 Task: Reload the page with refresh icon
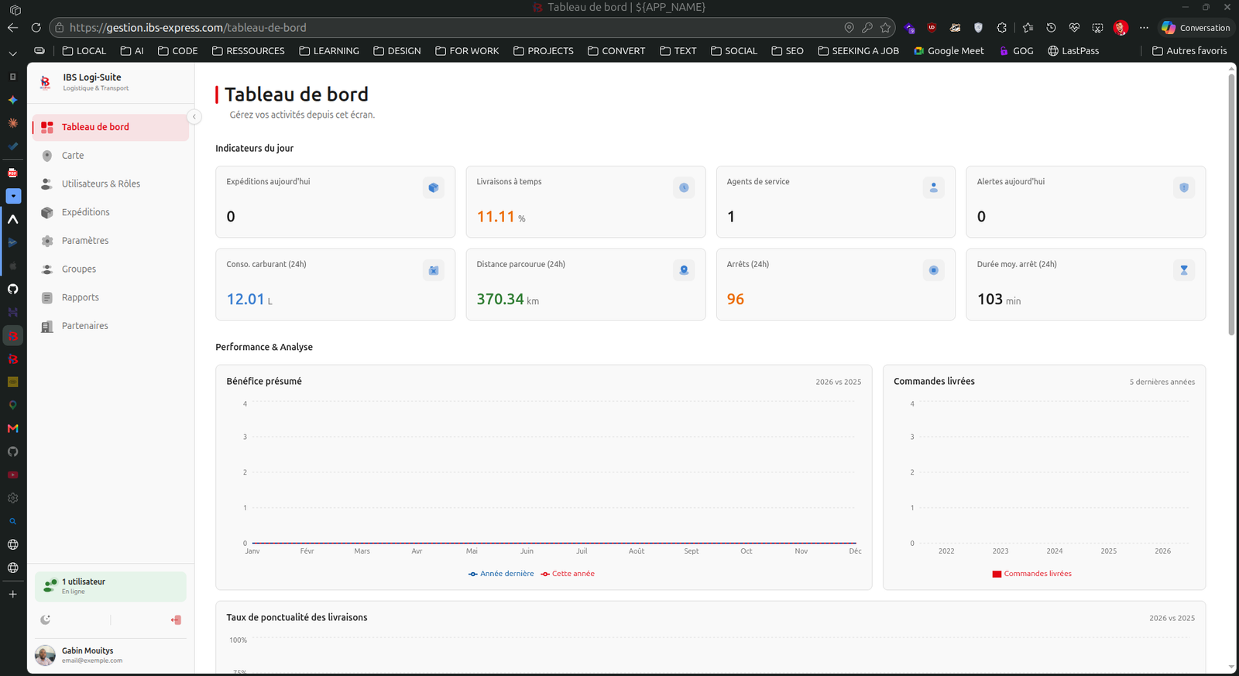click(x=36, y=28)
